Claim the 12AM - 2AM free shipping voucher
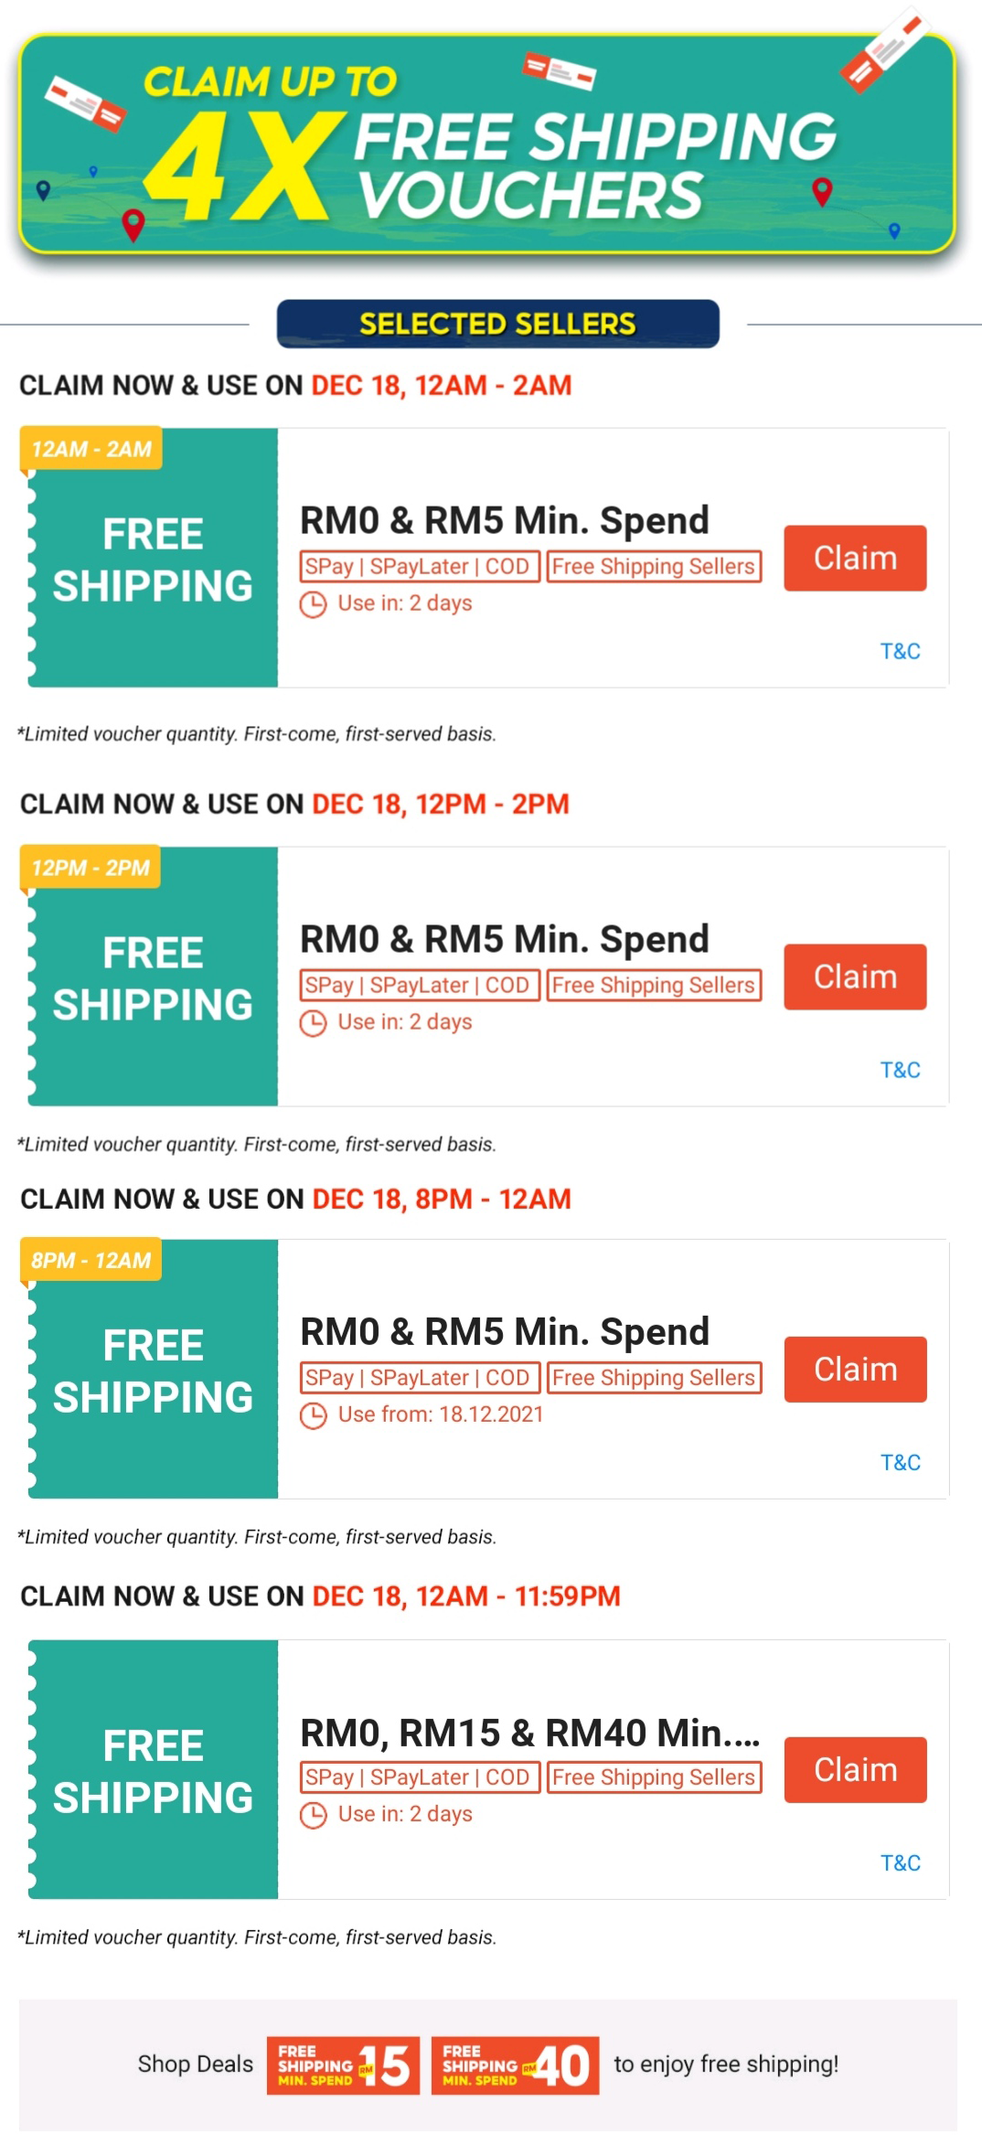This screenshot has width=982, height=2145. (x=855, y=558)
